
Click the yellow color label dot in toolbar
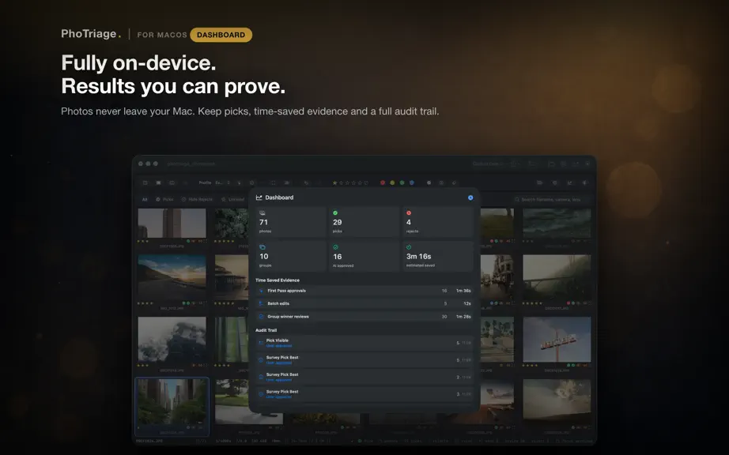[392, 183]
